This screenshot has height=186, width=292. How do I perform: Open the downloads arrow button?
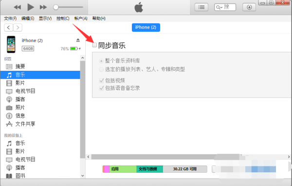pyautogui.click(x=249, y=7)
